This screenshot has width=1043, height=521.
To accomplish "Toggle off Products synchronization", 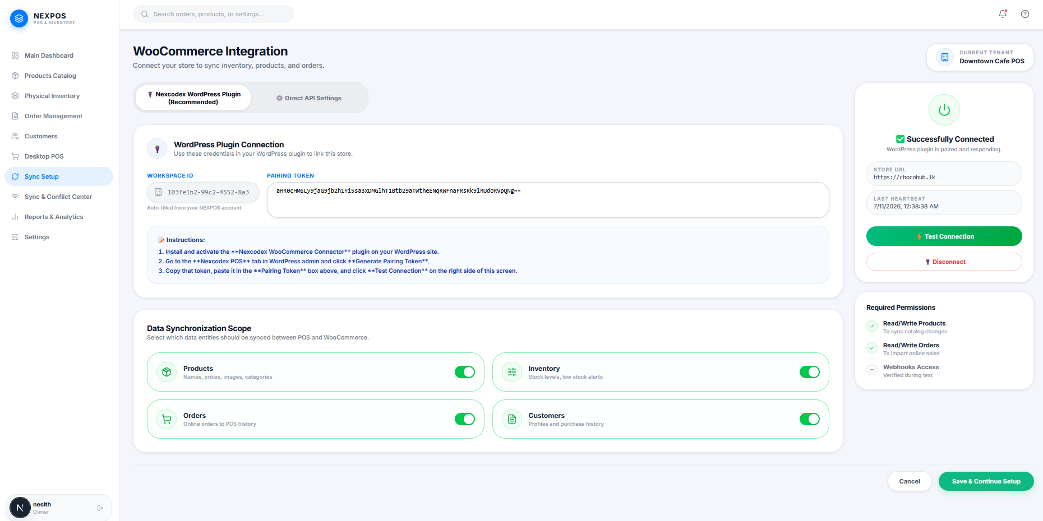I will coord(465,372).
